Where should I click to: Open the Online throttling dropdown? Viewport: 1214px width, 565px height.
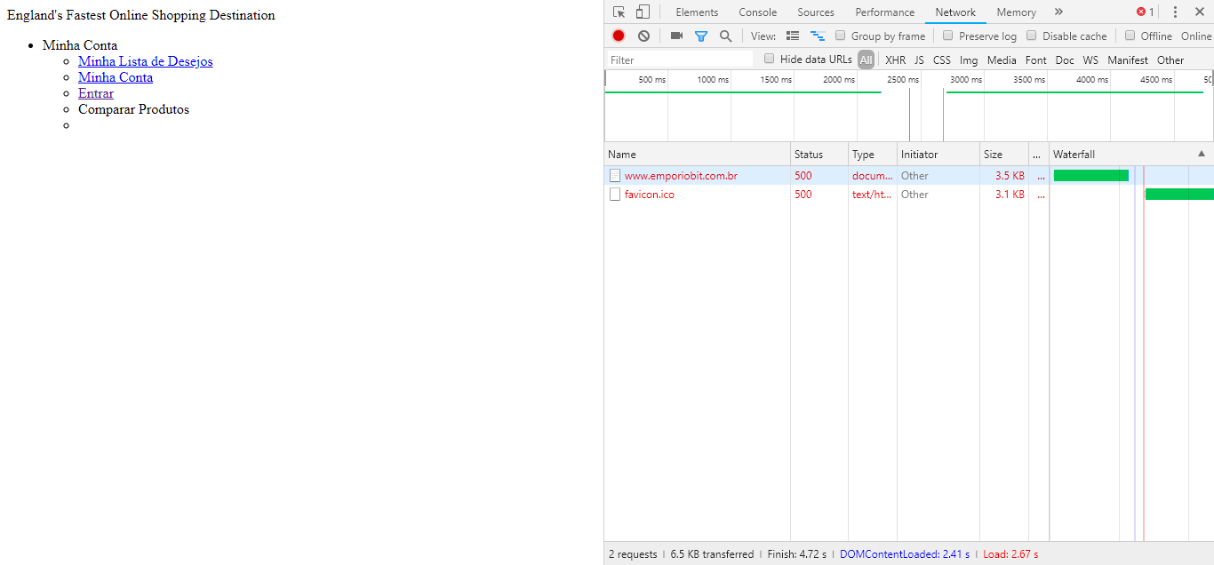(1195, 36)
